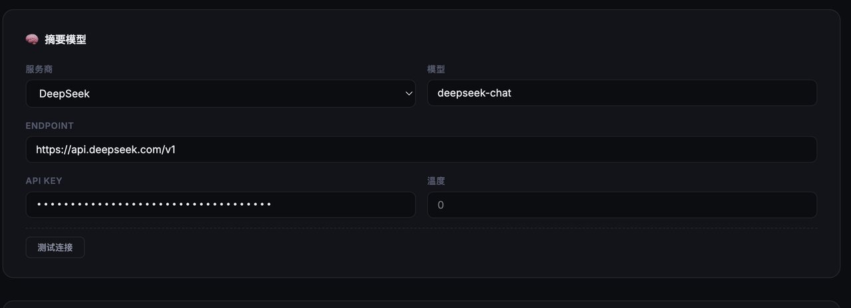Expand the chevron arrow on DeepSeek selector

pyautogui.click(x=409, y=94)
